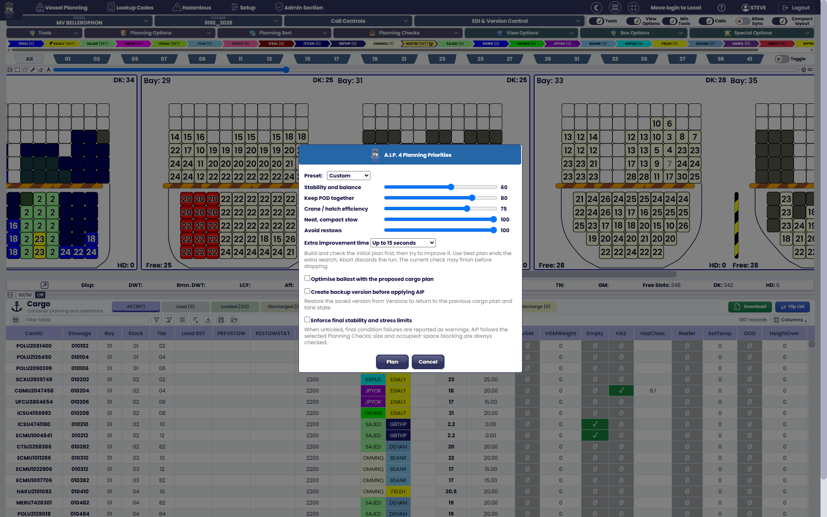Click the Logout button

click(x=796, y=8)
